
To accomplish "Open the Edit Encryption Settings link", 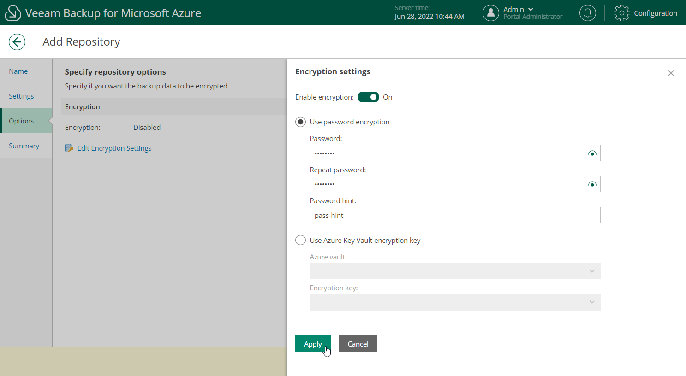I will click(x=114, y=148).
